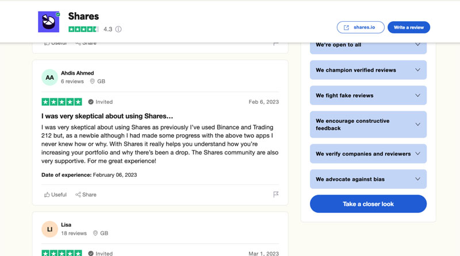Open Ahdis Ahmed's AA avatar

coord(49,77)
